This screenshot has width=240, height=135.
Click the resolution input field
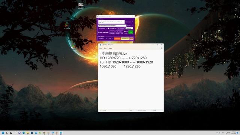click(x=129, y=28)
